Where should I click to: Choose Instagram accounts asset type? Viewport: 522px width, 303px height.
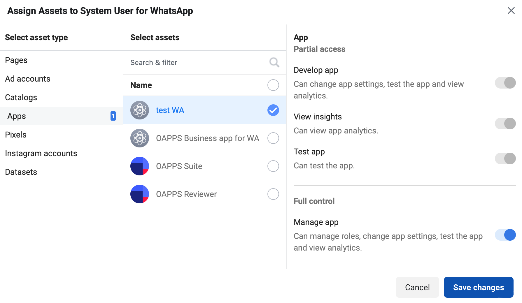41,154
